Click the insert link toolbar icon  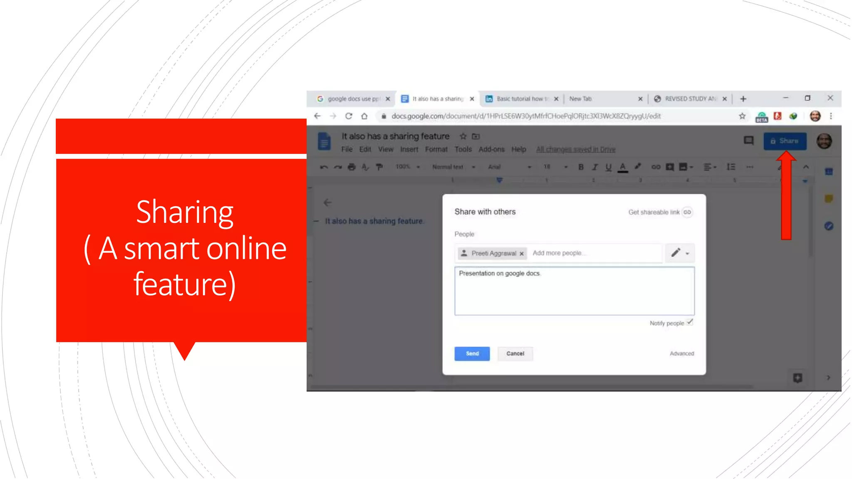656,167
